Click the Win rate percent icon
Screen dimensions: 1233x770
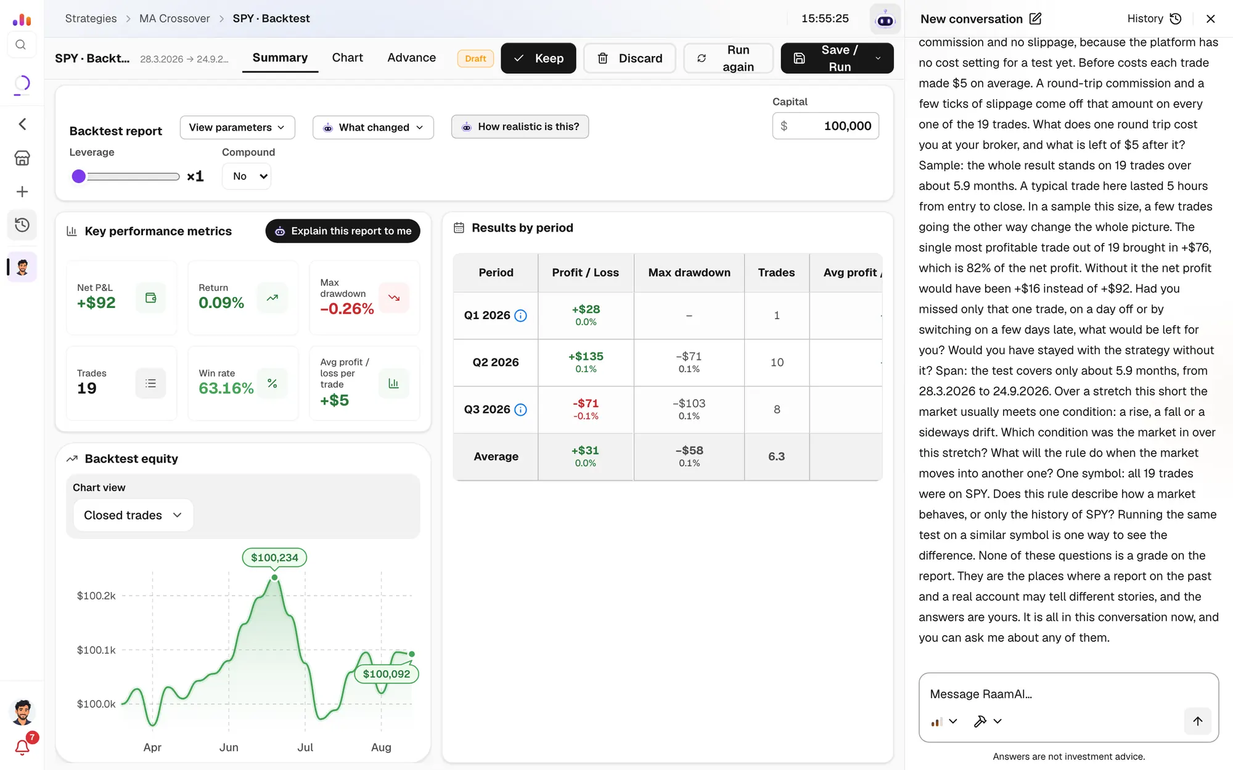[x=272, y=384]
